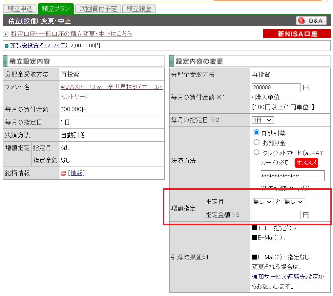Open the second 指定月 dropdown after と

point(294,202)
